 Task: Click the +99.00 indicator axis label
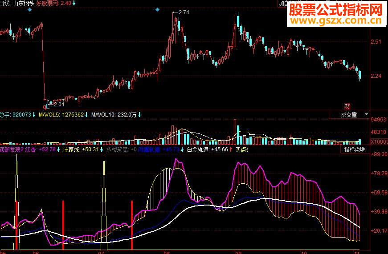379,154
